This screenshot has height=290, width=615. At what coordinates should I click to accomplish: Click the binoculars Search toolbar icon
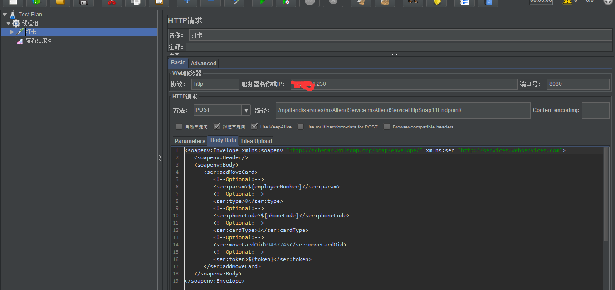413,2
